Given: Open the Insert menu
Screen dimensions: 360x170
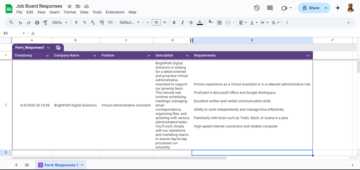Looking at the screenshot, I should (x=55, y=12).
